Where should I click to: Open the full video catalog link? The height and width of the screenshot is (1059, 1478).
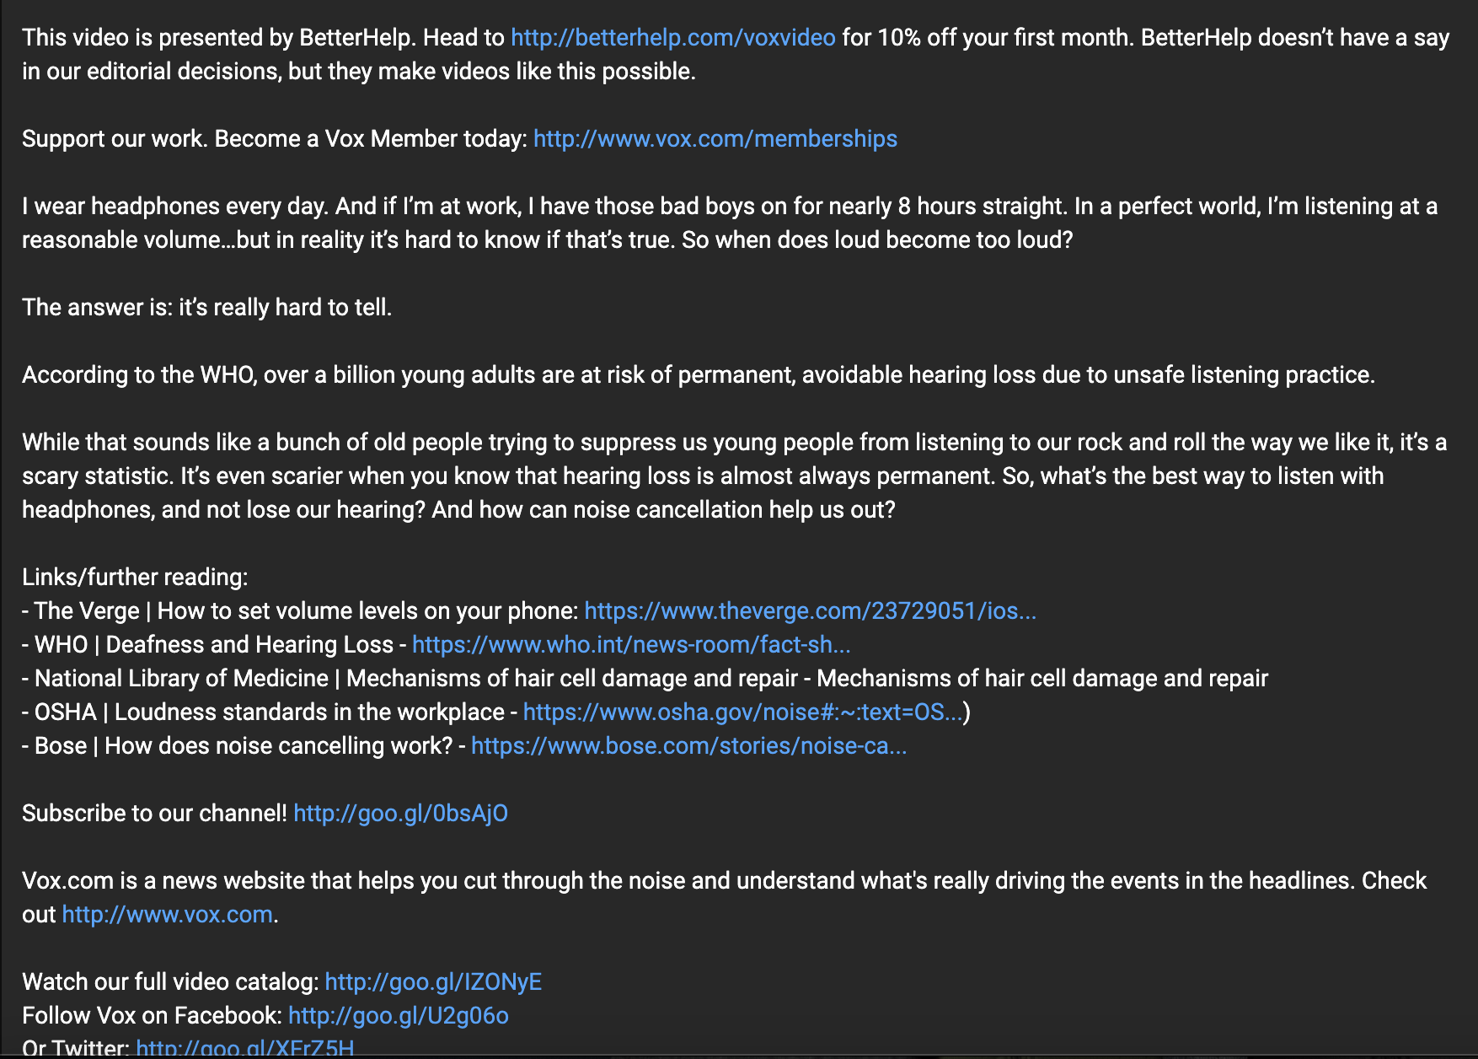point(433,982)
